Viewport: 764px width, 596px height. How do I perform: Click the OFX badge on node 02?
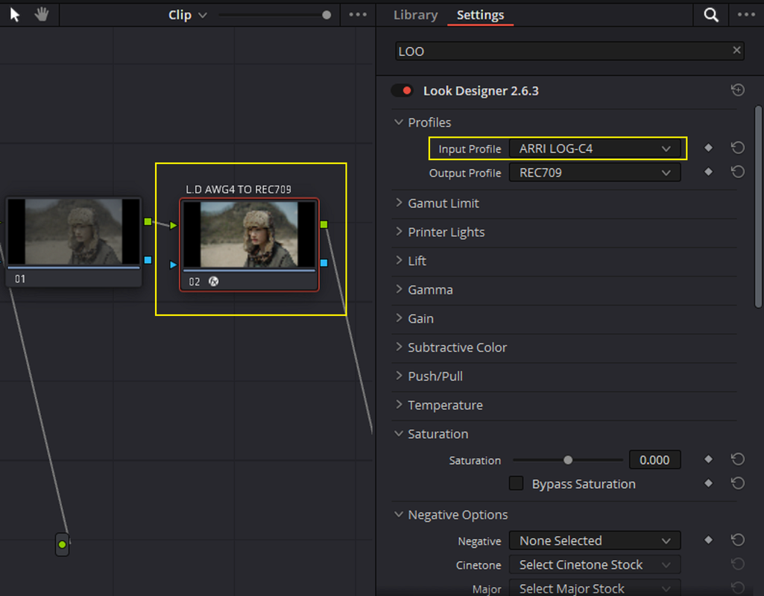pos(213,282)
